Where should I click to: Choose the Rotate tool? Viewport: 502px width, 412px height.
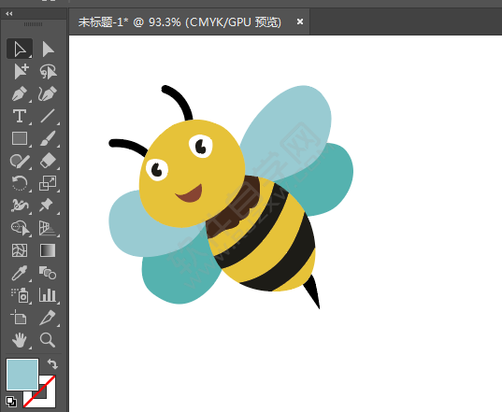20,183
